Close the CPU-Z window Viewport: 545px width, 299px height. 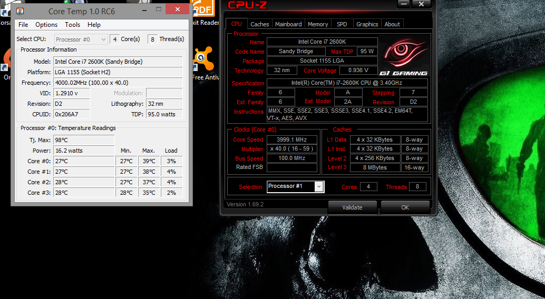click(x=421, y=4)
